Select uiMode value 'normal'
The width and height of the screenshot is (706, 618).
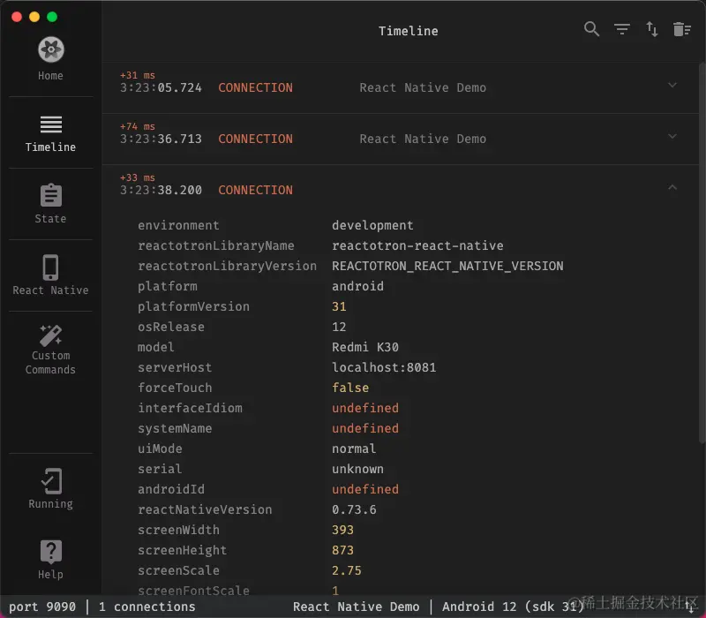[x=354, y=448]
